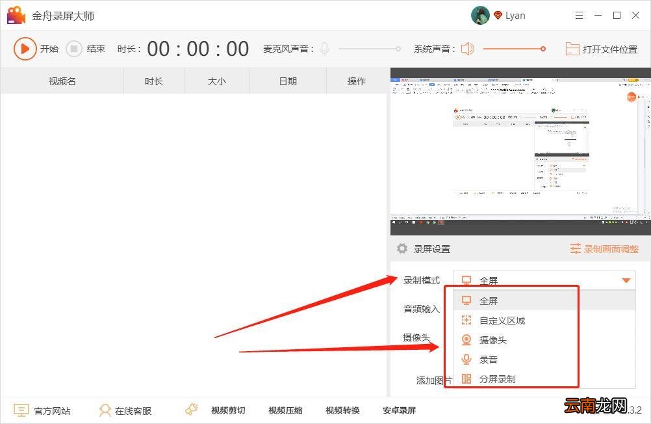The width and height of the screenshot is (651, 424).
Task: Open file location folder icon
Action: click(572, 49)
